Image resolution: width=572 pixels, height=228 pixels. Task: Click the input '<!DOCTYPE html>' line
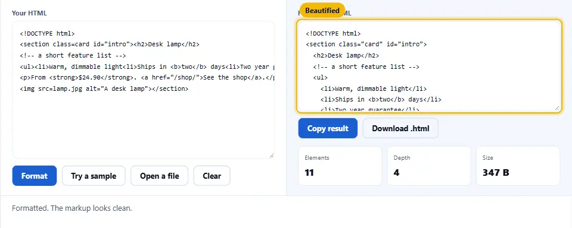point(48,33)
